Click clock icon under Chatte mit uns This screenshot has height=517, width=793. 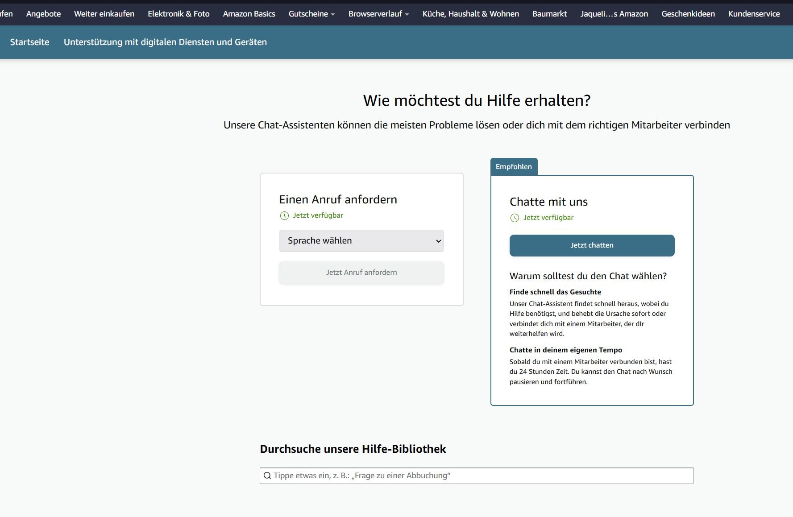(x=515, y=218)
